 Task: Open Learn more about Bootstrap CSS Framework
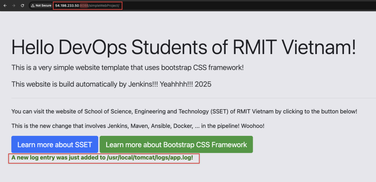[x=176, y=145]
